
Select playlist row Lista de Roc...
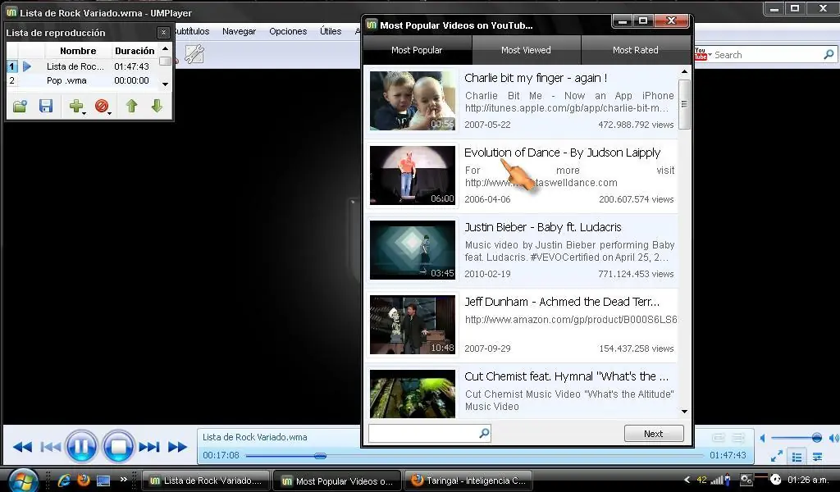pos(83,66)
